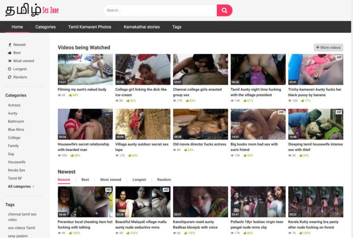
Task: Go to Tags in the top navigation
Action: point(177,27)
